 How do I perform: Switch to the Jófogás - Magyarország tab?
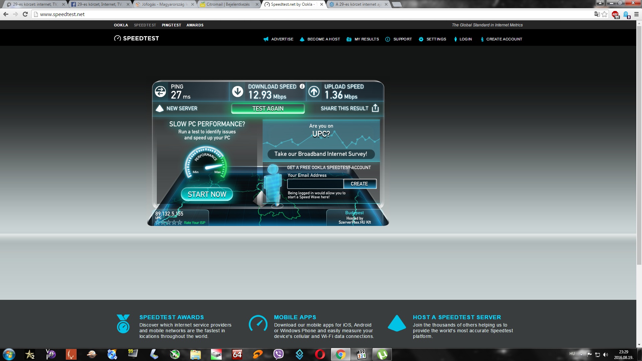coord(164,4)
